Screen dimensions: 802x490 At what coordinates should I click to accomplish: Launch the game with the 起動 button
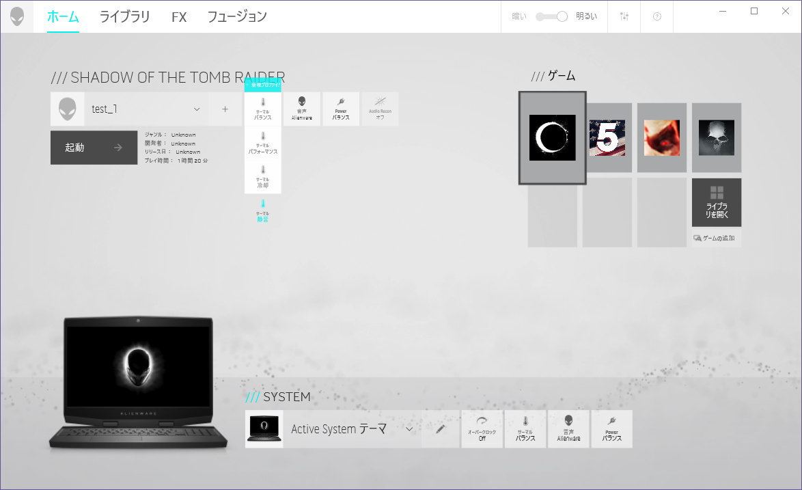pos(94,148)
